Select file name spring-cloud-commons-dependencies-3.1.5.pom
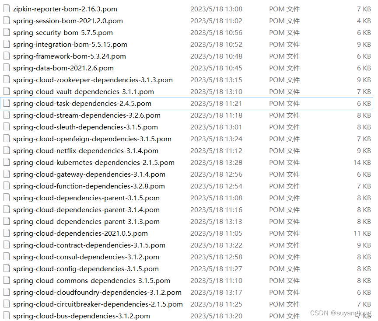Image resolution: width=378 pixels, height=321 pixels. (x=91, y=281)
